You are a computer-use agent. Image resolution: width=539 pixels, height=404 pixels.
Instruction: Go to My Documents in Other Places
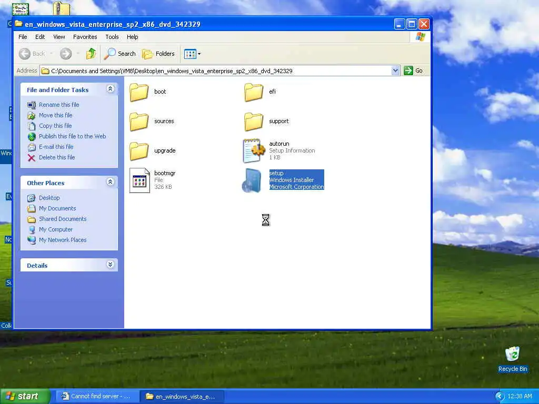click(x=57, y=208)
